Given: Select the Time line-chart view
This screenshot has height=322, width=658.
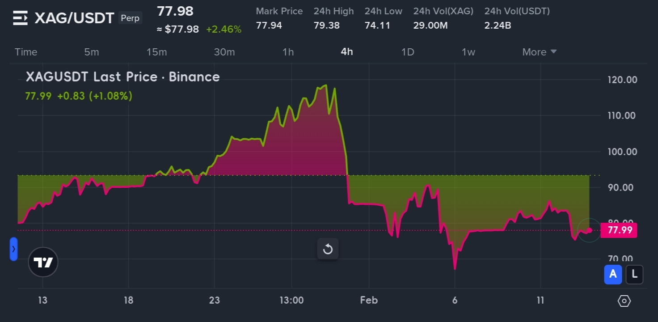Looking at the screenshot, I should [x=26, y=52].
